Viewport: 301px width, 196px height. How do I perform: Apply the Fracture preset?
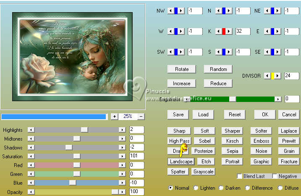[x=289, y=162]
